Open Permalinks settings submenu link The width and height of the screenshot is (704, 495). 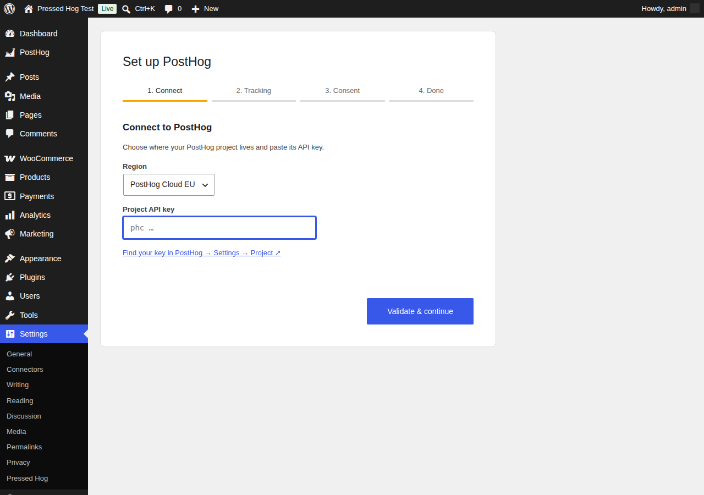pos(24,447)
